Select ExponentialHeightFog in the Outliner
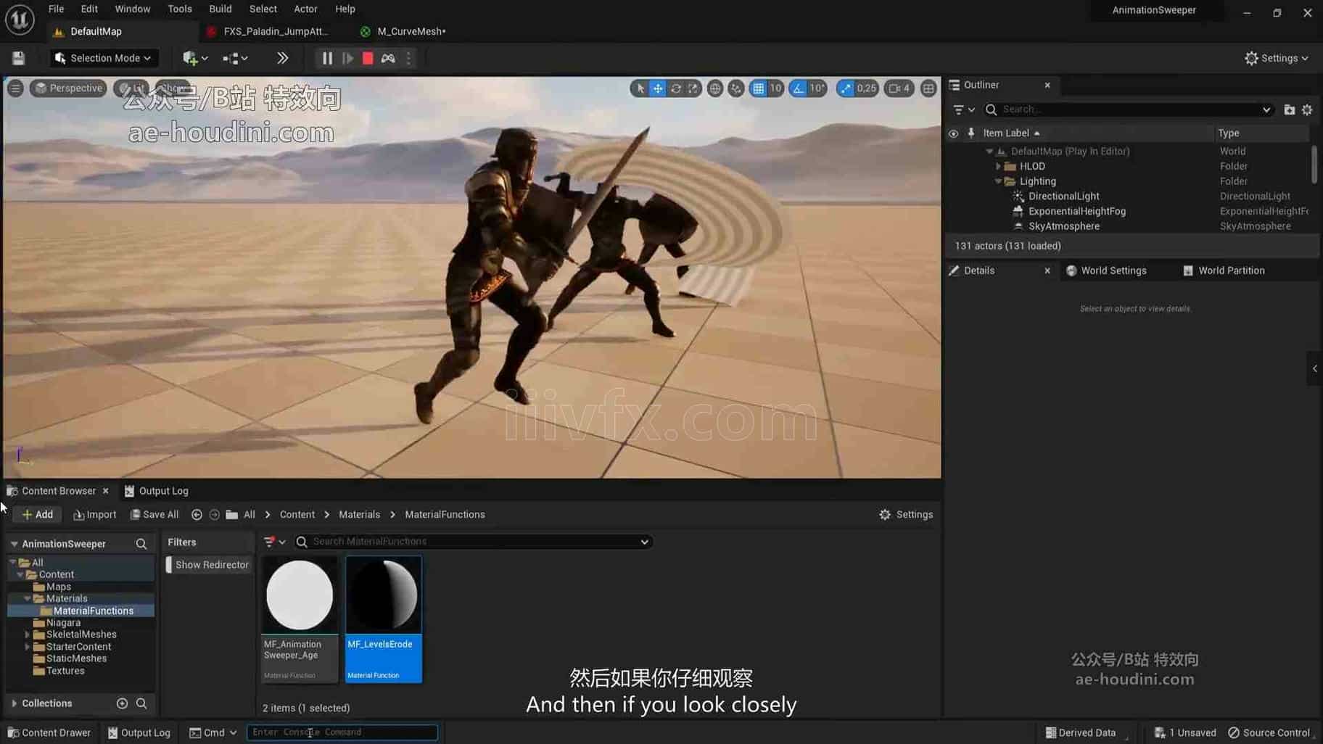This screenshot has width=1323, height=744. click(x=1076, y=211)
